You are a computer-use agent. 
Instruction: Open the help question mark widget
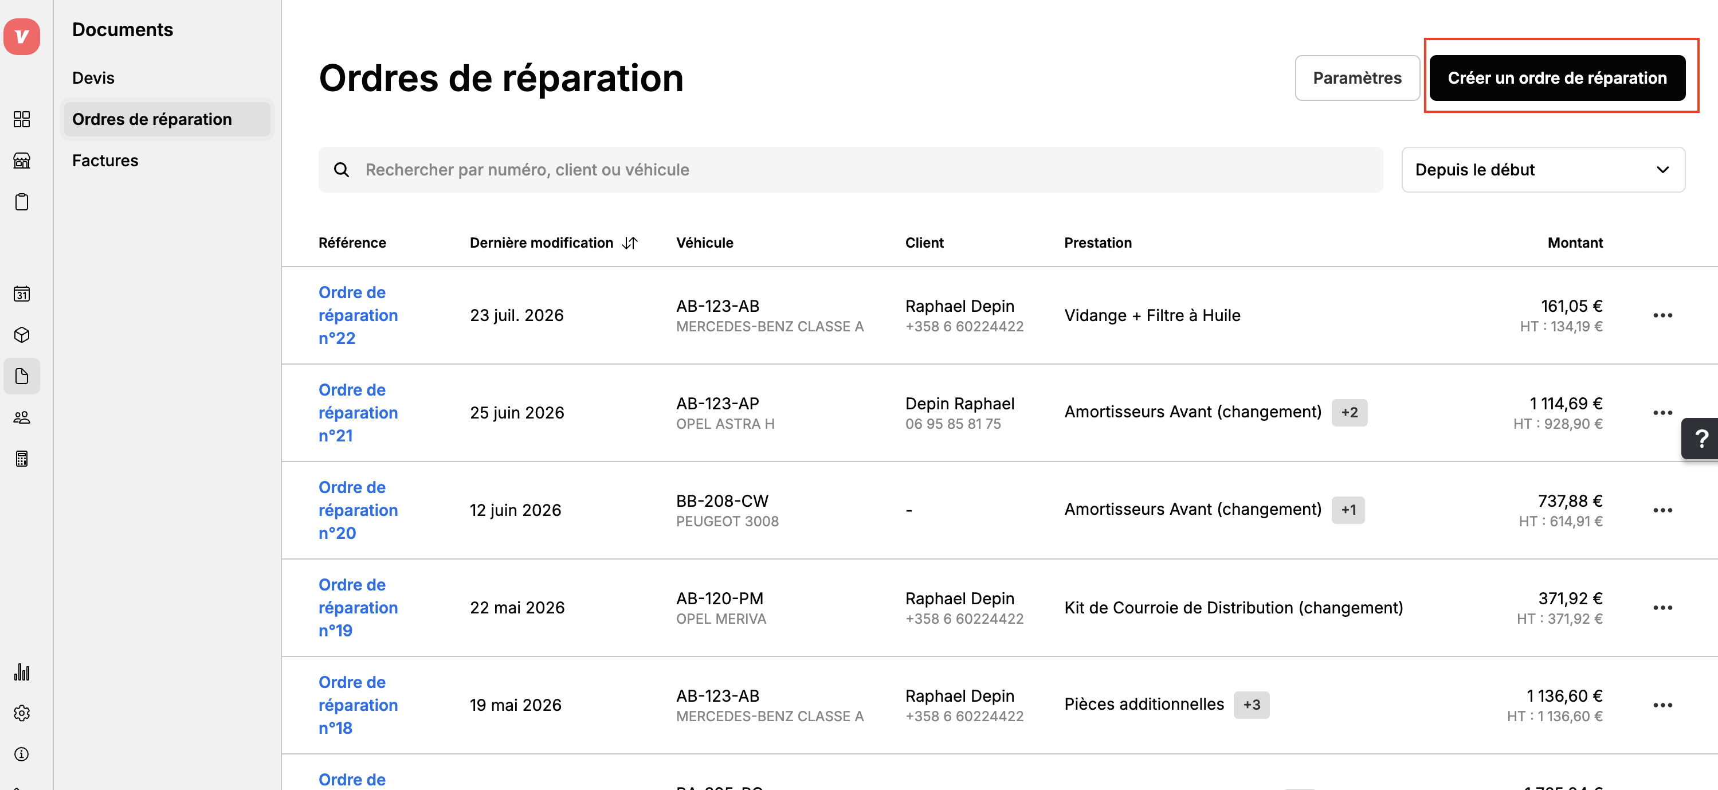(1700, 439)
